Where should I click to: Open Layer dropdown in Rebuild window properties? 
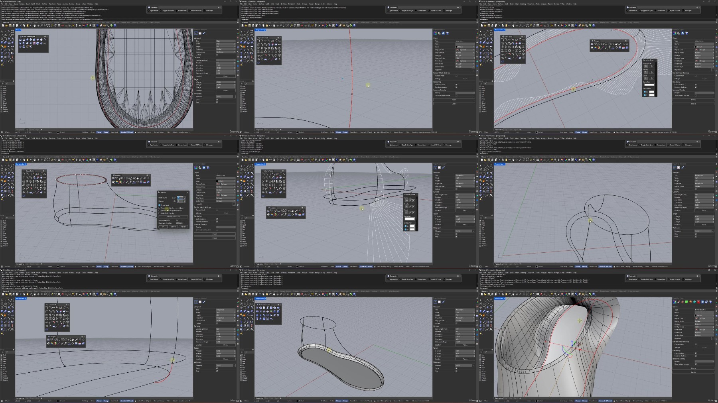click(x=226, y=181)
